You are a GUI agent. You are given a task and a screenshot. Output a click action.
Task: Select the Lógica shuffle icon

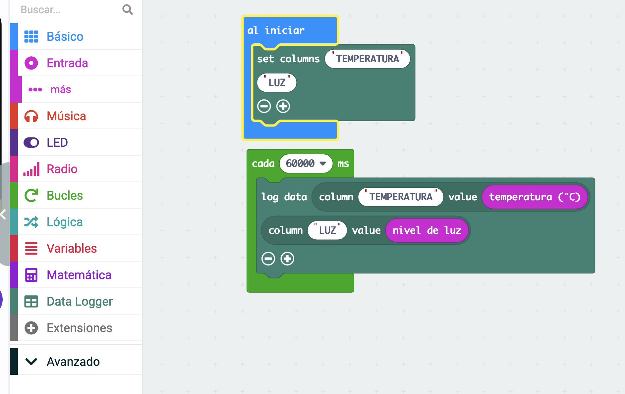(x=31, y=222)
